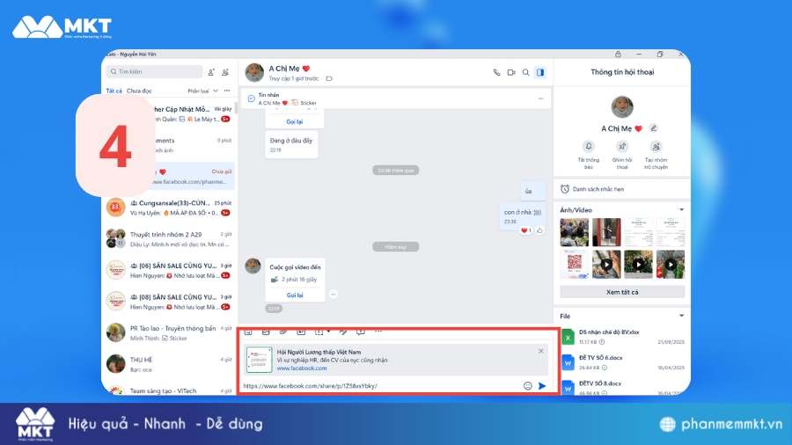
Task: Start a voice call with A Chị Me
Action: [496, 73]
